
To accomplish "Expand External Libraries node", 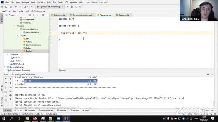I will click(x=4, y=67).
